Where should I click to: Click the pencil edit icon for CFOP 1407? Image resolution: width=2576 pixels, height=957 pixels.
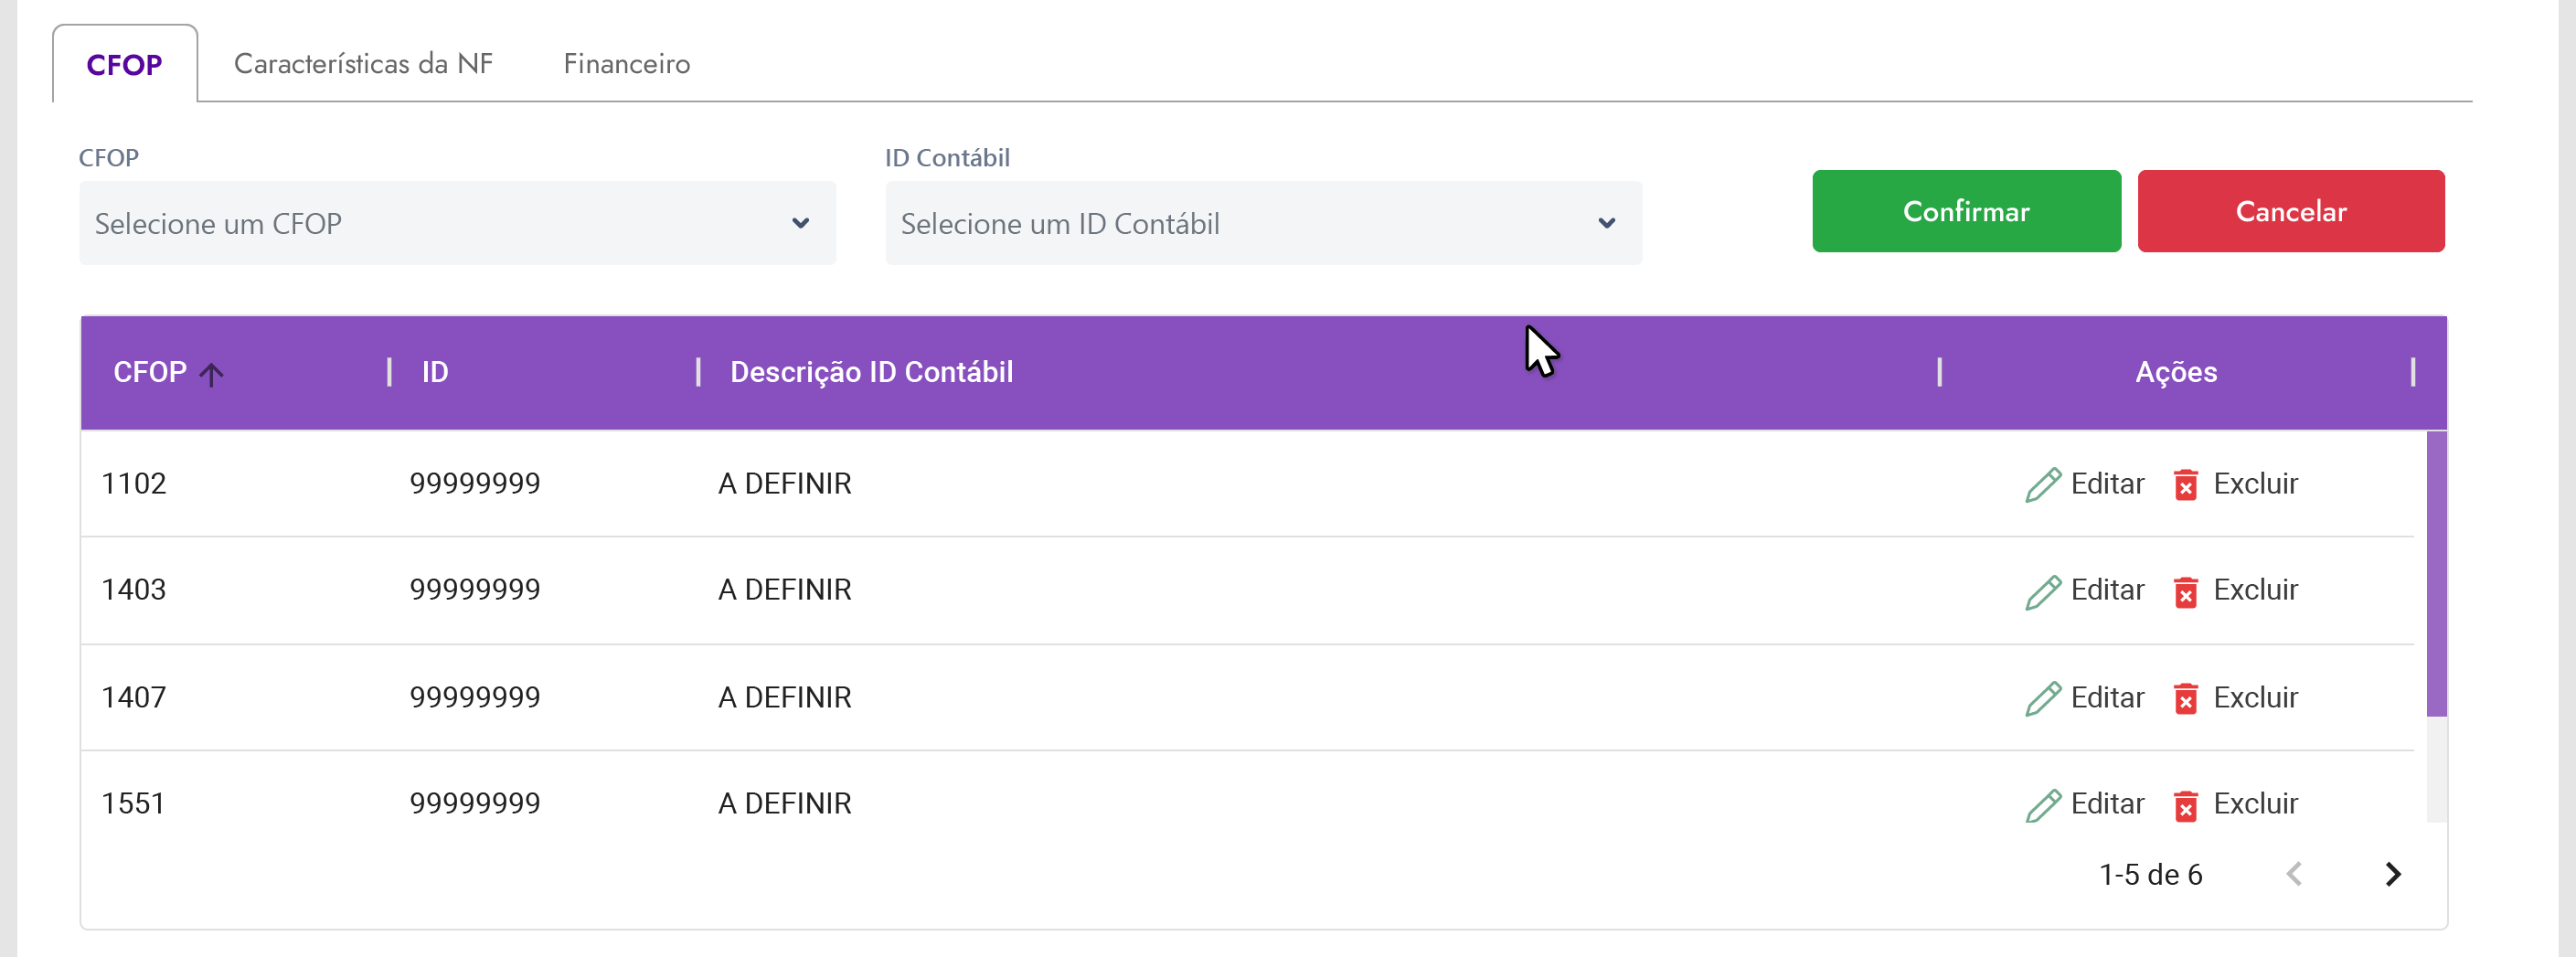[2043, 698]
